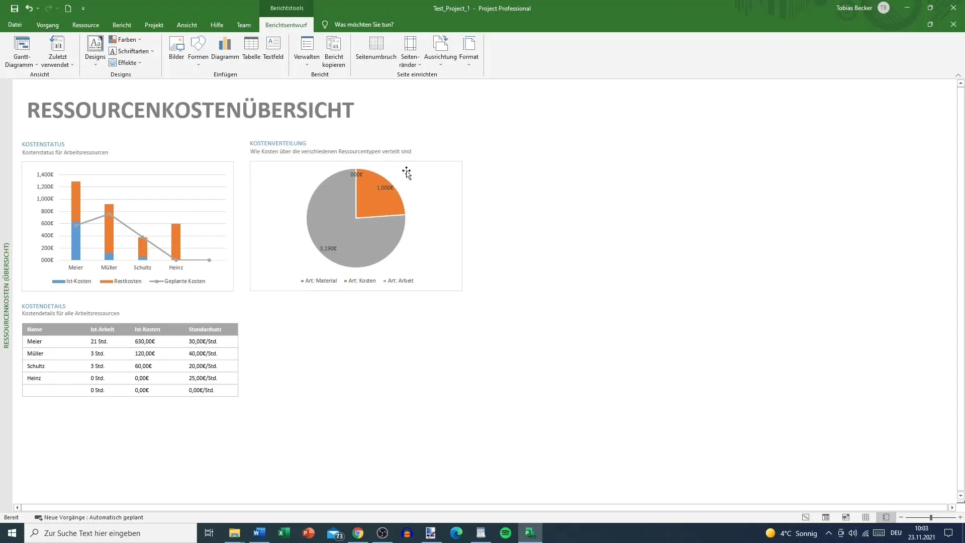965x543 pixels.
Task: Open the Undo history dropdown arrow
Action: [x=38, y=9]
